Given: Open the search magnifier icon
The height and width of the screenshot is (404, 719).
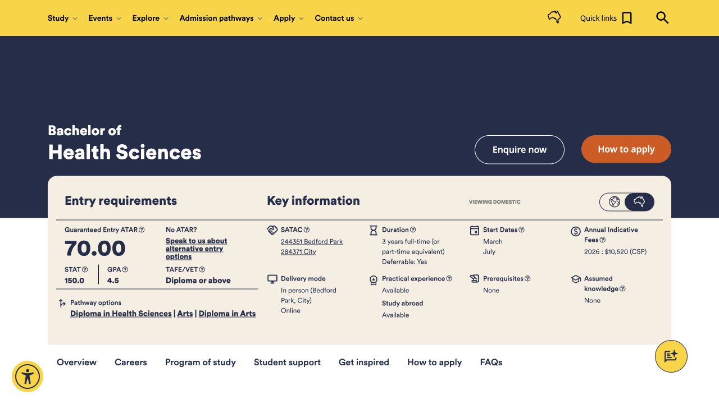Looking at the screenshot, I should click(x=662, y=18).
